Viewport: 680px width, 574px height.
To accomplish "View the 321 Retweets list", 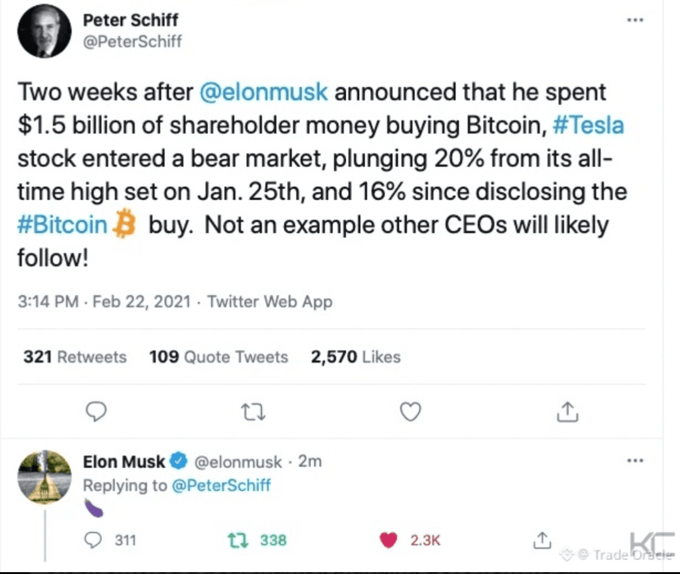I will pyautogui.click(x=75, y=357).
